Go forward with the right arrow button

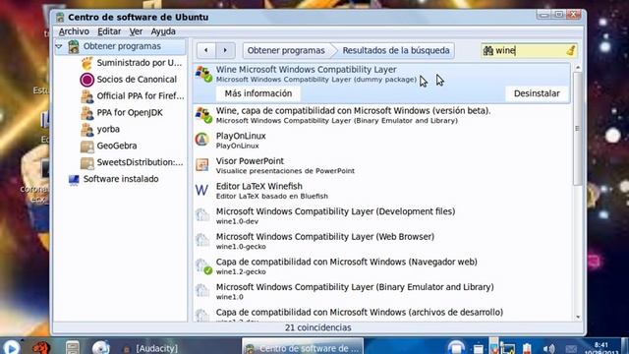tap(225, 50)
